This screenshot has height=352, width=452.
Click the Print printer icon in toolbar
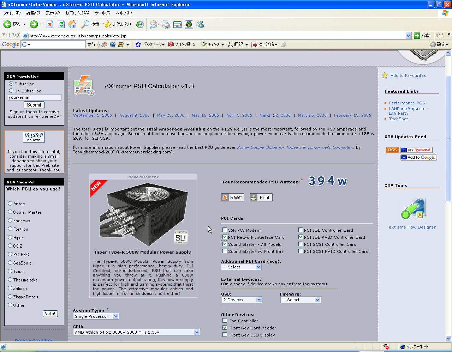166,24
